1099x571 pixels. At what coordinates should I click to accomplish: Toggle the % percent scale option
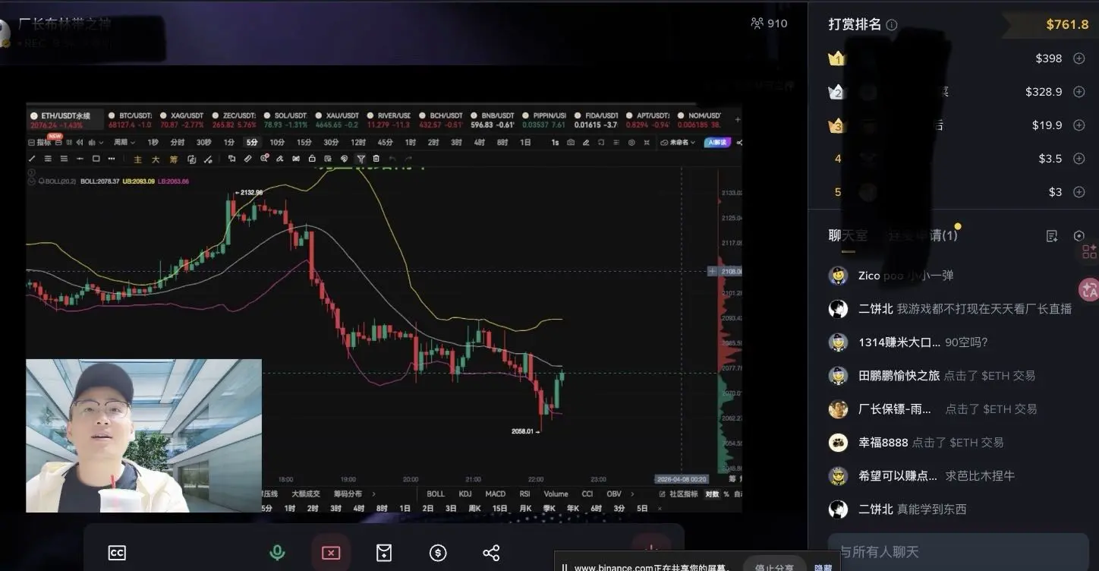click(x=726, y=494)
